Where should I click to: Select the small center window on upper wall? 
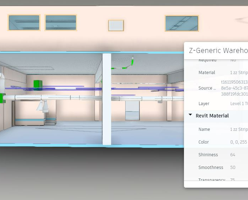pos(116,25)
